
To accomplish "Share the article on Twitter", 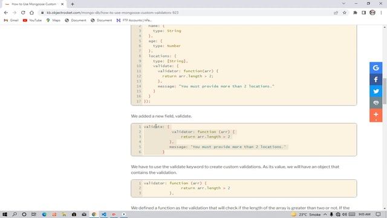I will (376, 91).
